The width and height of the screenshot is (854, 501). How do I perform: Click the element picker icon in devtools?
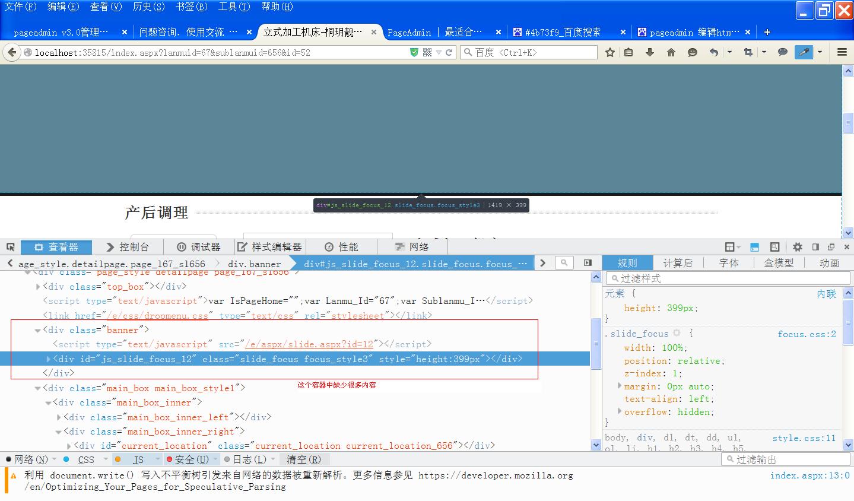coord(10,247)
